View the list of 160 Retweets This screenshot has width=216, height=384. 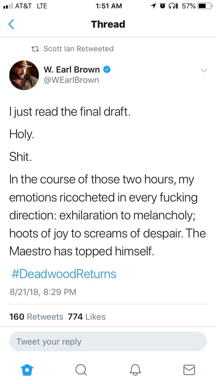pos(35,317)
